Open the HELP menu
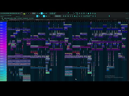This screenshot has height=96, width=129. (19, 13)
